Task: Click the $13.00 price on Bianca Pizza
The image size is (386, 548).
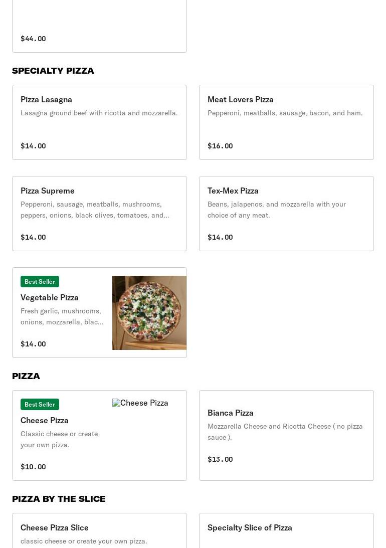Action: coord(220,459)
